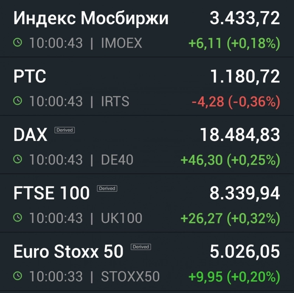Click the clock icon beside STOXX50
The width and height of the screenshot is (294, 293).
18,276
